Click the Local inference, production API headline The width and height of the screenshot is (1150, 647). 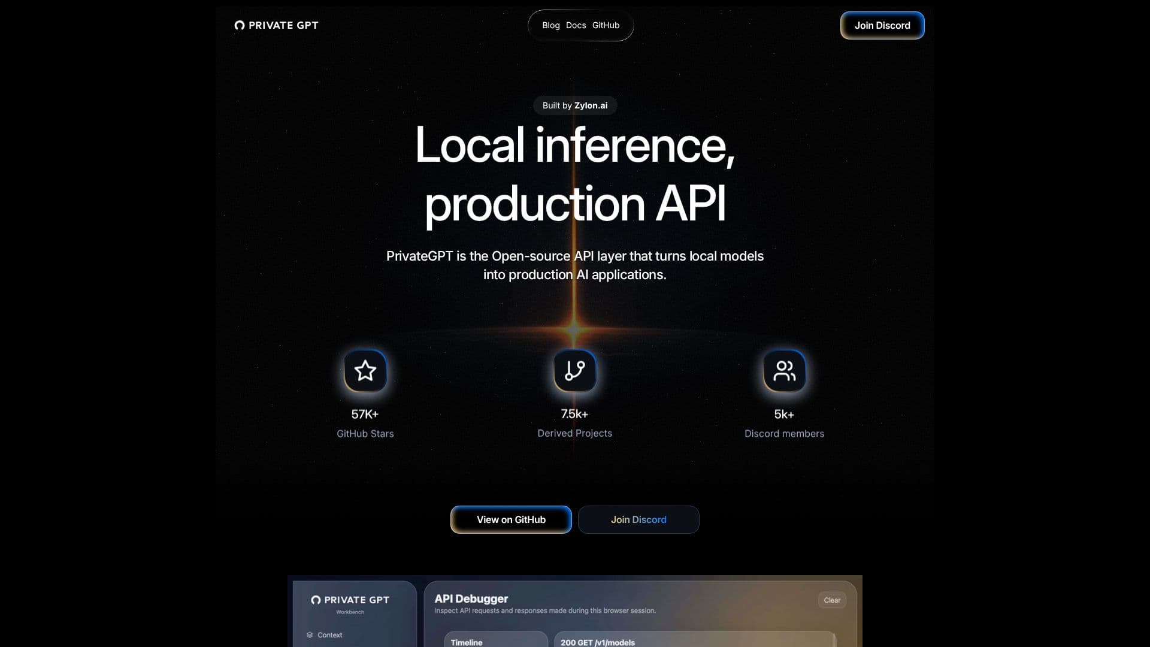pyautogui.click(x=575, y=174)
